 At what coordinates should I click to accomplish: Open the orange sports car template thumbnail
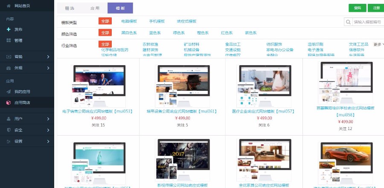tap(345, 164)
